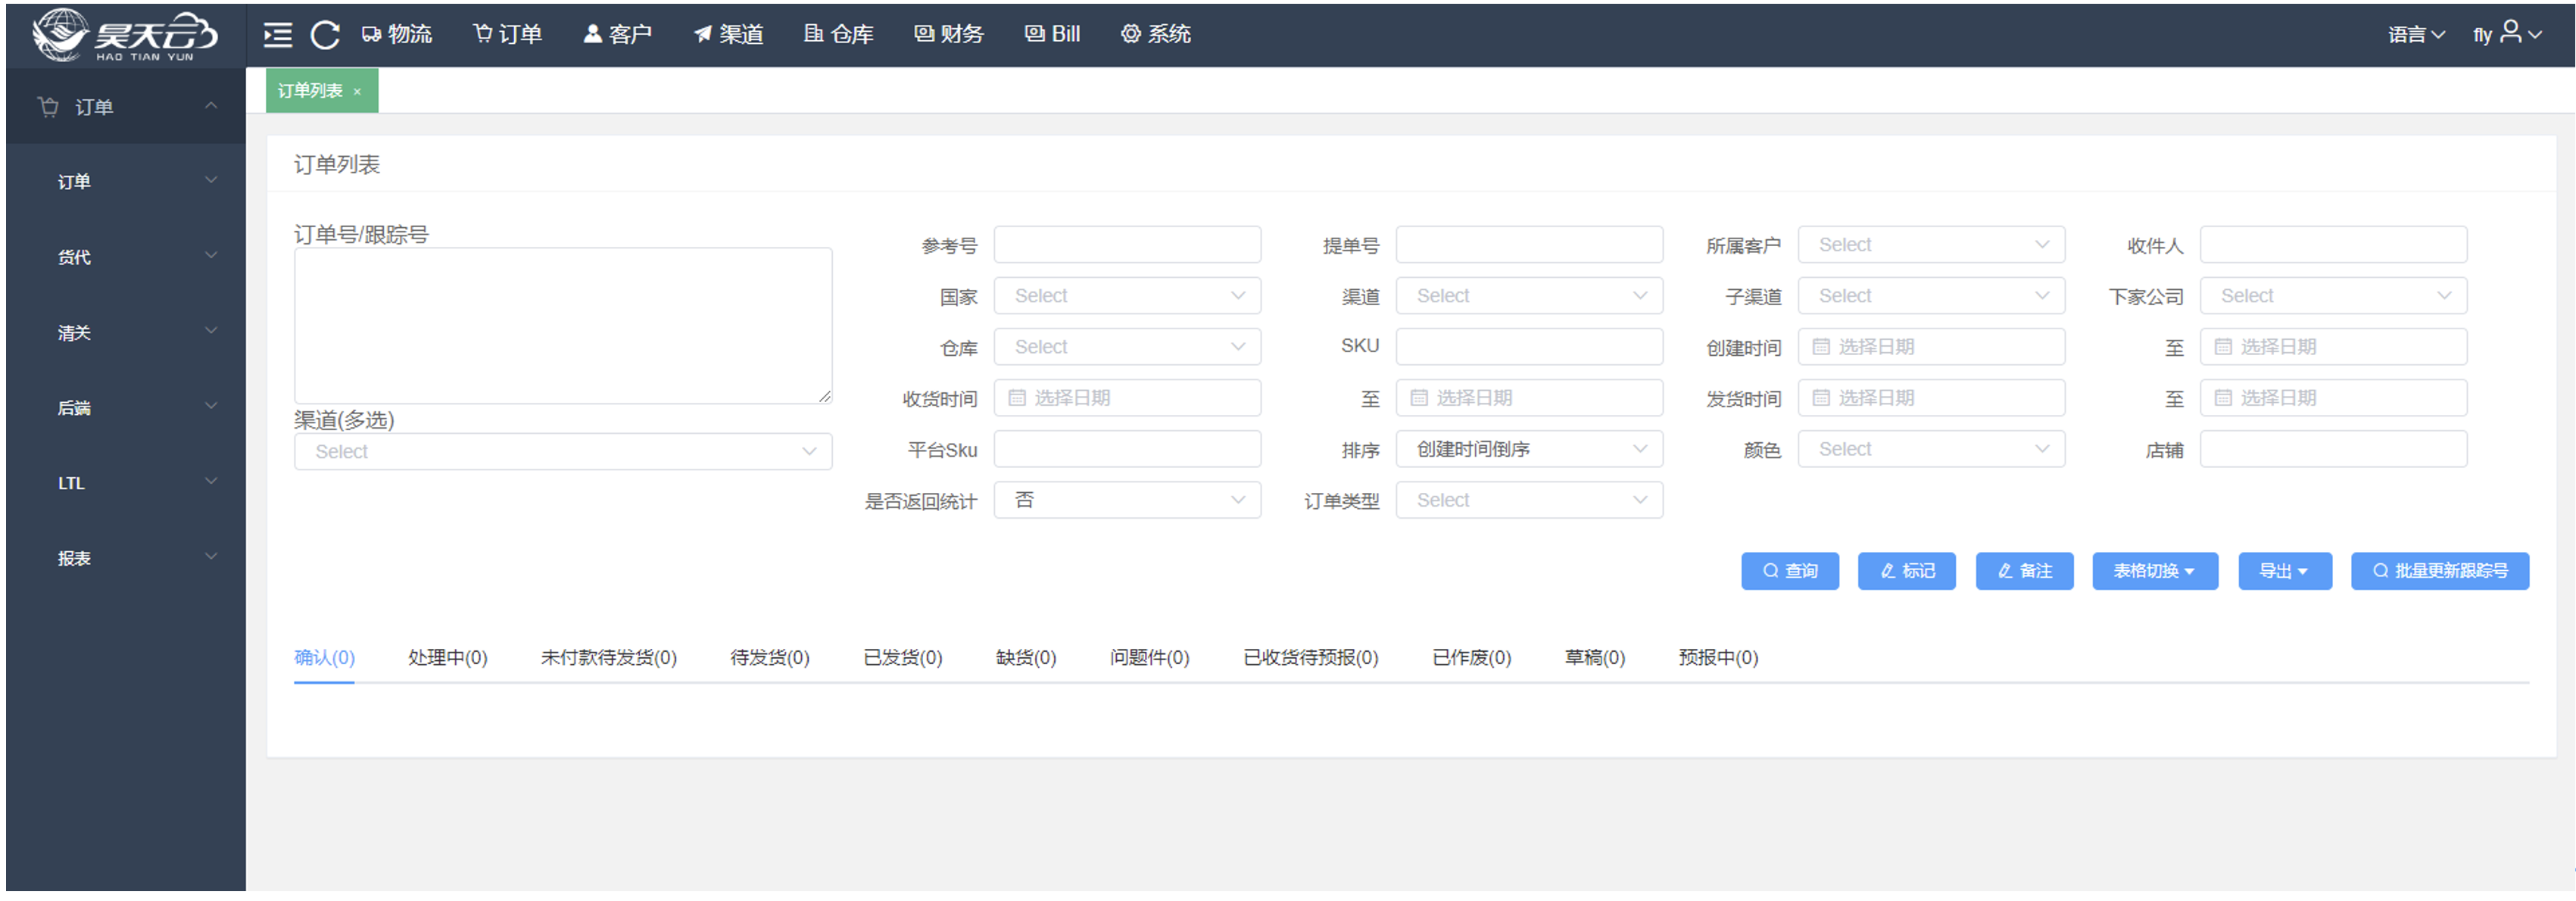Image resolution: width=2576 pixels, height=901 pixels.
Task: Expand the 货代 sidebar submenu
Action: click(x=126, y=257)
